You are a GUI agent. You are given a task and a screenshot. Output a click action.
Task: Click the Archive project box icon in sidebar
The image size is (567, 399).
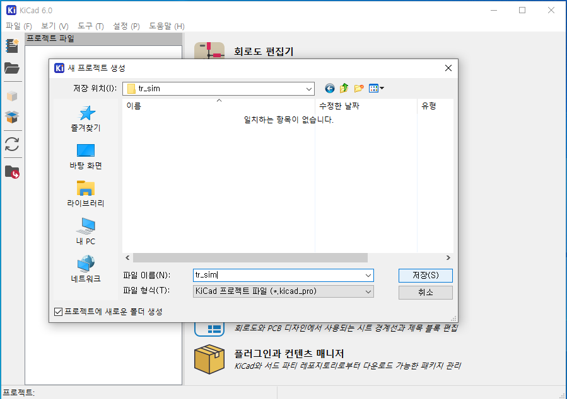coord(12,96)
